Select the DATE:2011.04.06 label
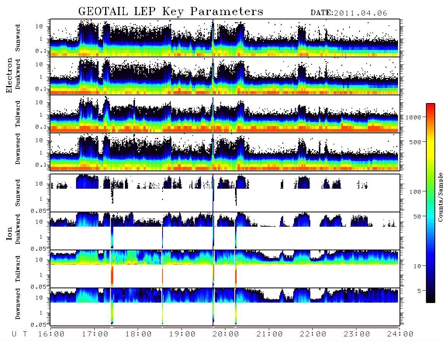Screen dimensions: 443x341 [349, 13]
